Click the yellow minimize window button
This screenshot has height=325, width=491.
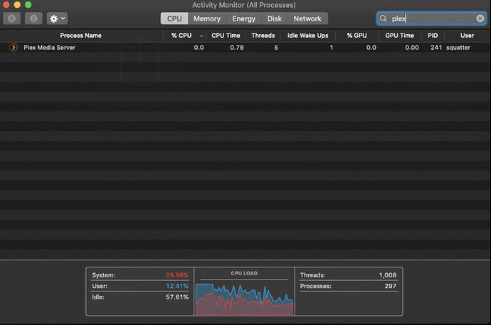[x=17, y=5]
